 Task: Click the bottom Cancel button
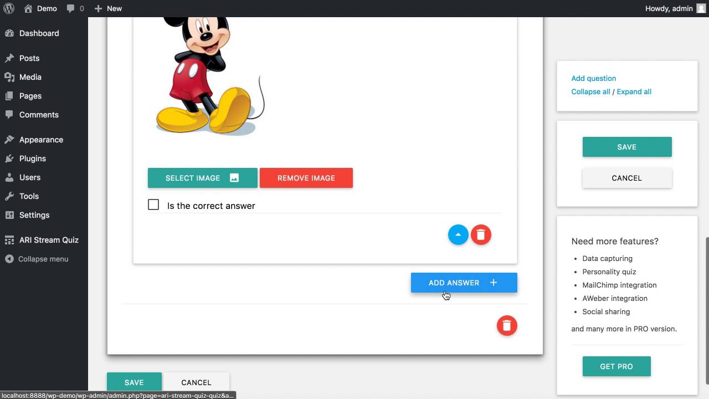click(x=196, y=382)
